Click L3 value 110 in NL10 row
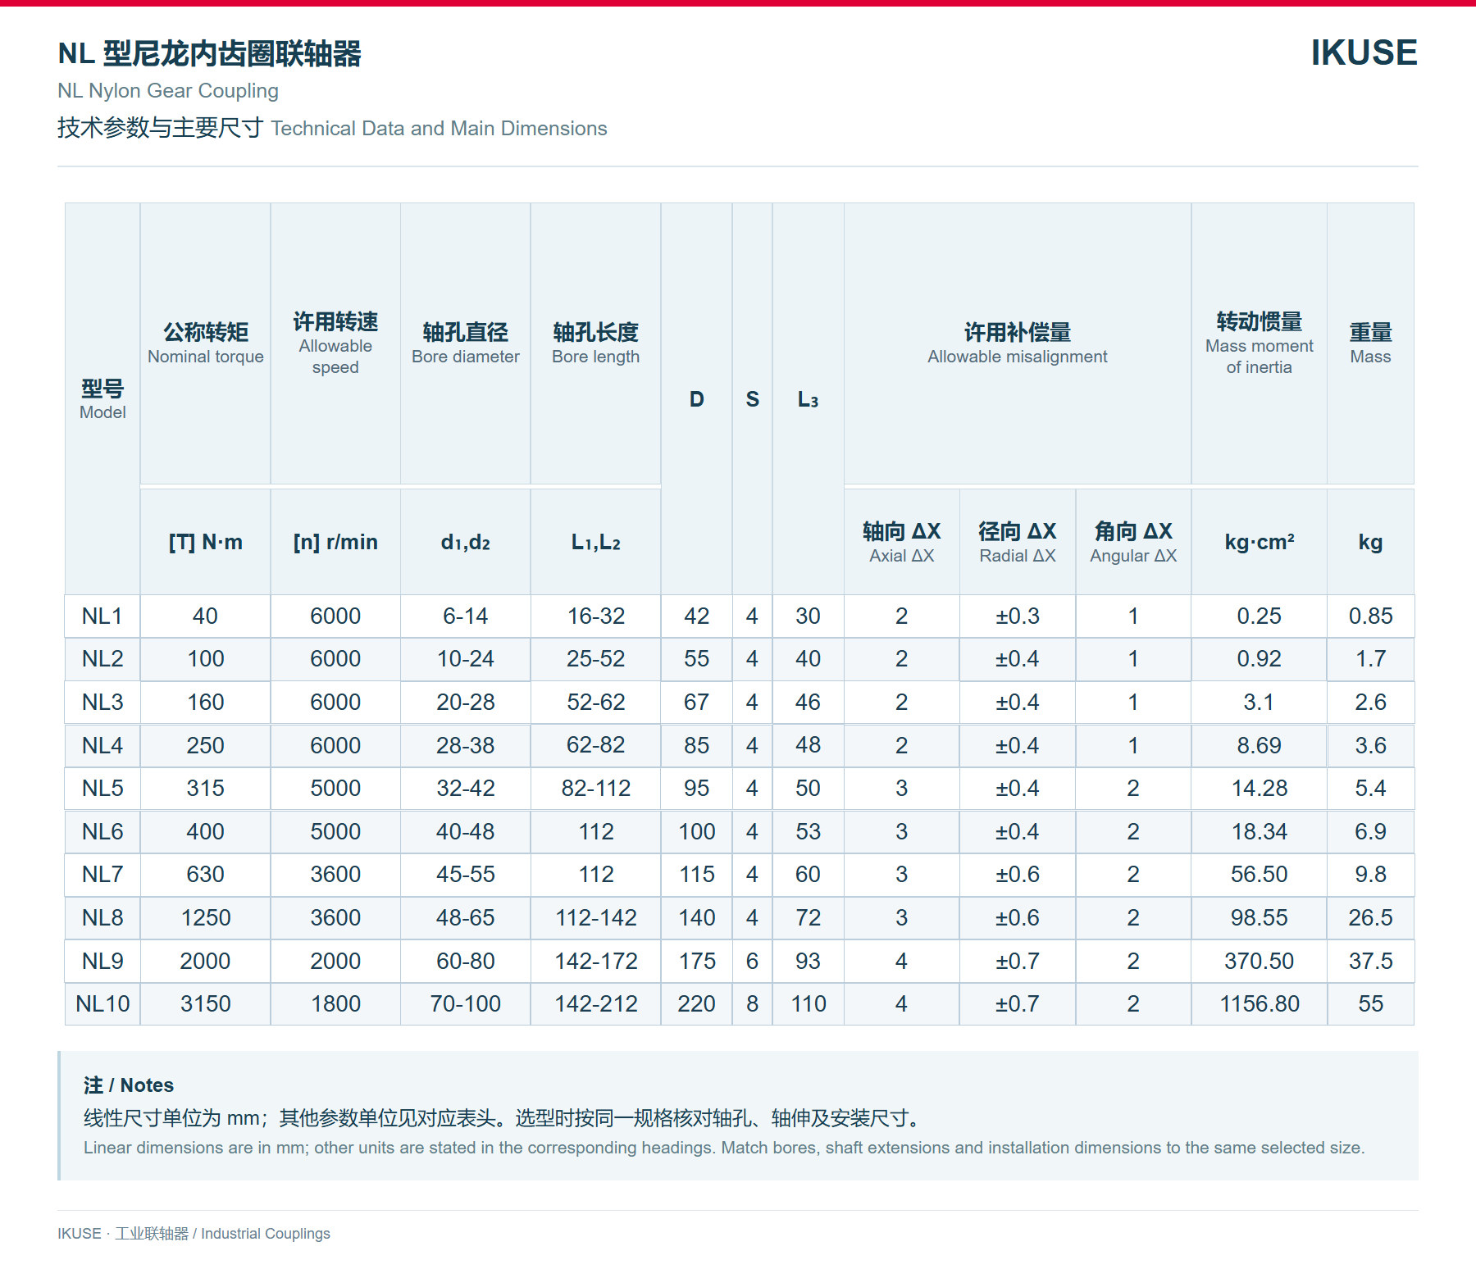The width and height of the screenshot is (1476, 1269). [x=809, y=1003]
